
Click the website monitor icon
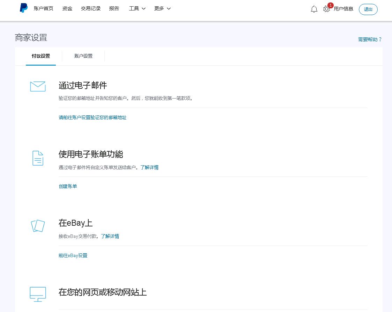38,294
